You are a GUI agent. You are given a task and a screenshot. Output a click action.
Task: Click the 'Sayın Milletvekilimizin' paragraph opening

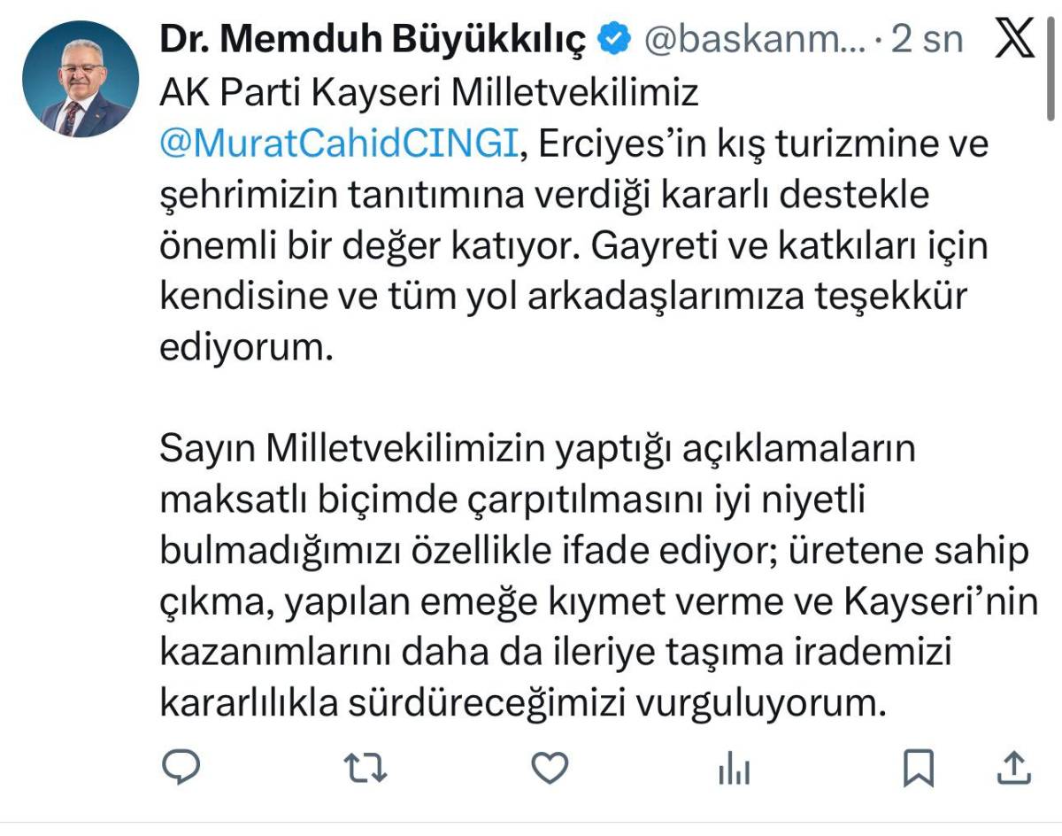point(350,450)
